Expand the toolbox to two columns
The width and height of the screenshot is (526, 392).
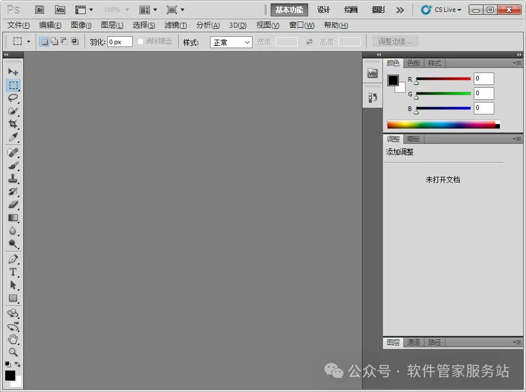[x=6, y=54]
